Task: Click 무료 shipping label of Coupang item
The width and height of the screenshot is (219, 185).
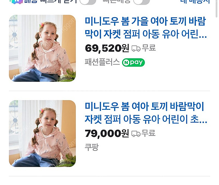Action: (148, 133)
